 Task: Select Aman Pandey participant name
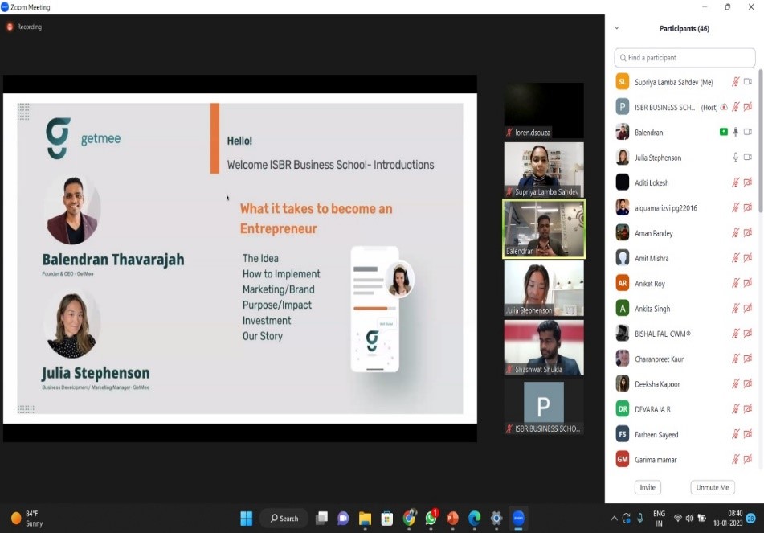pyautogui.click(x=653, y=233)
